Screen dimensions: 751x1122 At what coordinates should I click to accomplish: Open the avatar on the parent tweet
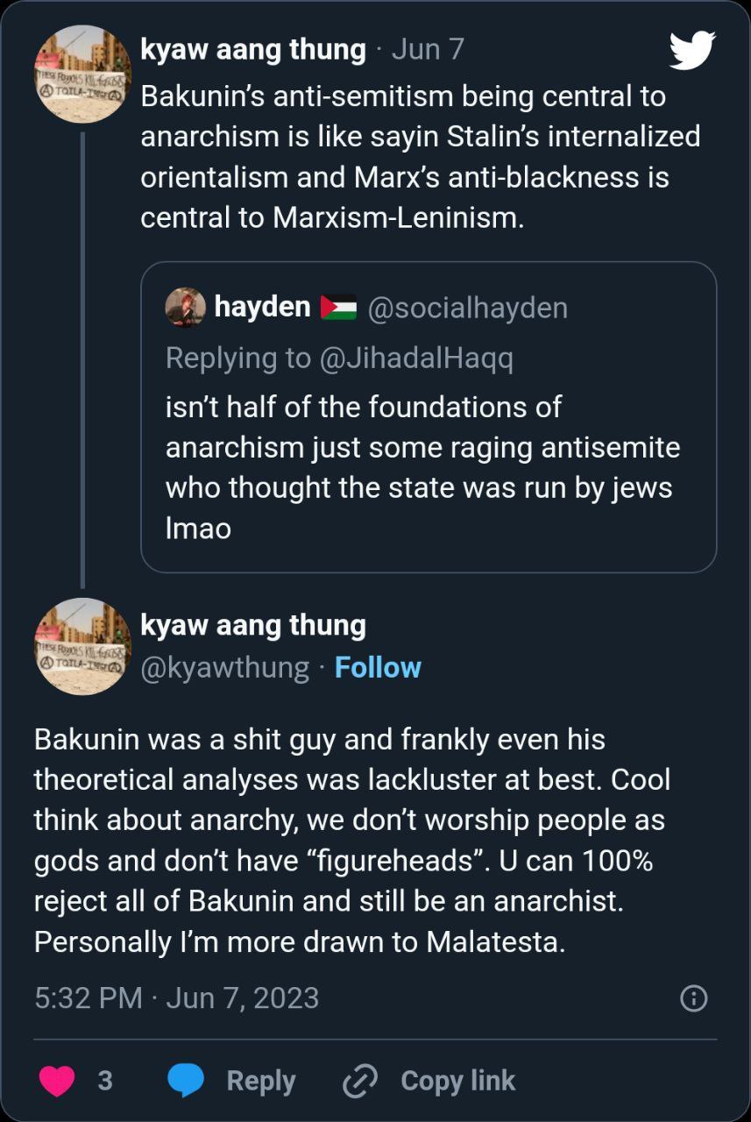point(82,74)
